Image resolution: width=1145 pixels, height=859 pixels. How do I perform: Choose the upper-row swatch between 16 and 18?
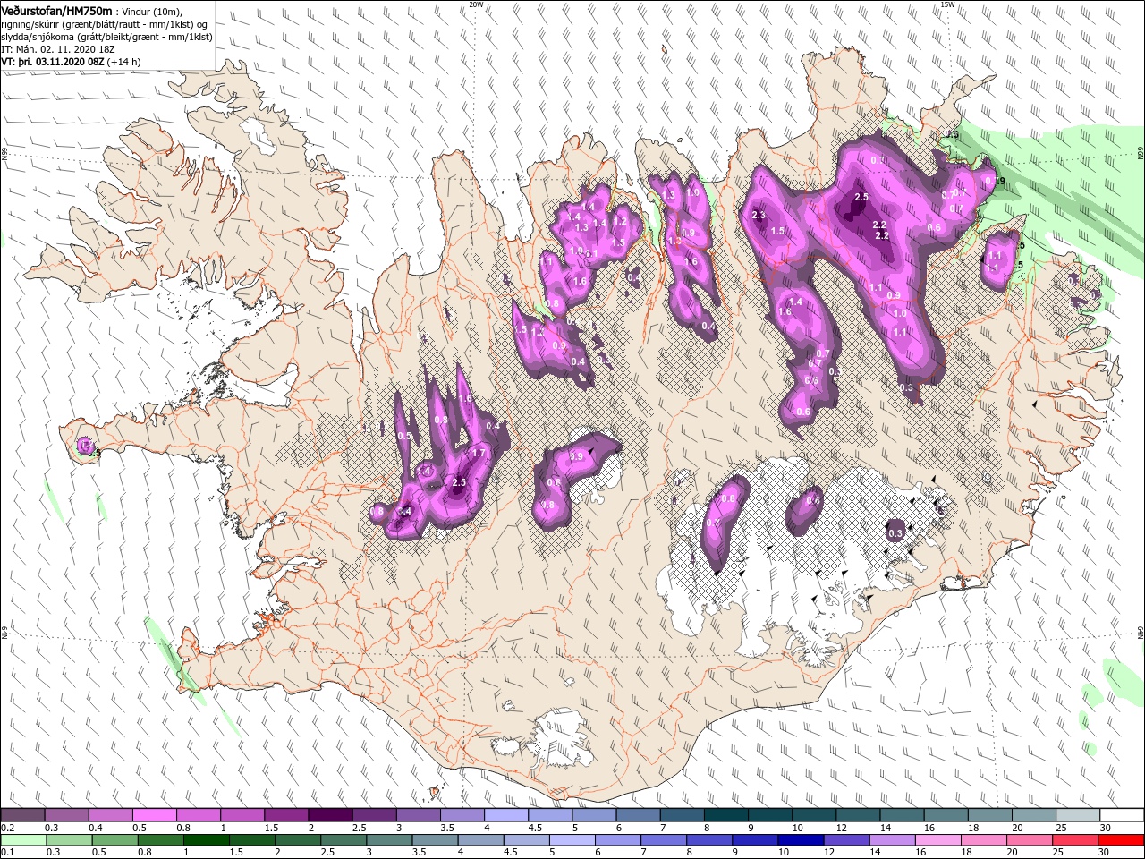coord(946,815)
